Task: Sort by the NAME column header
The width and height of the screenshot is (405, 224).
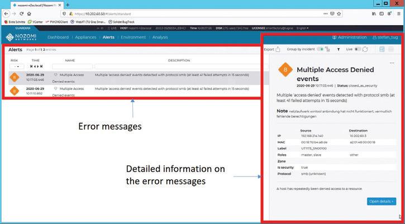Action: (x=70, y=60)
